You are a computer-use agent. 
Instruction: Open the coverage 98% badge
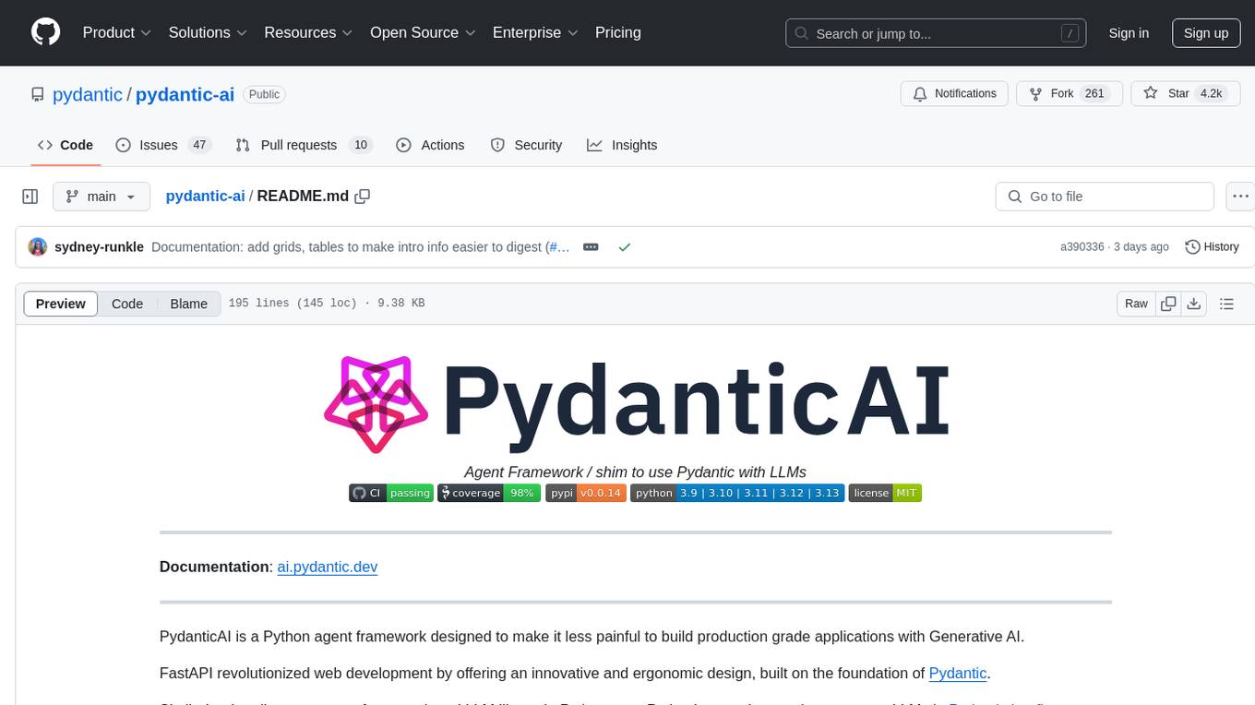pyautogui.click(x=489, y=493)
